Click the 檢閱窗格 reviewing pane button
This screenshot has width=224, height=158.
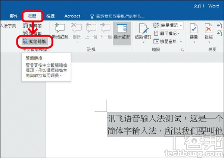pos(165,41)
